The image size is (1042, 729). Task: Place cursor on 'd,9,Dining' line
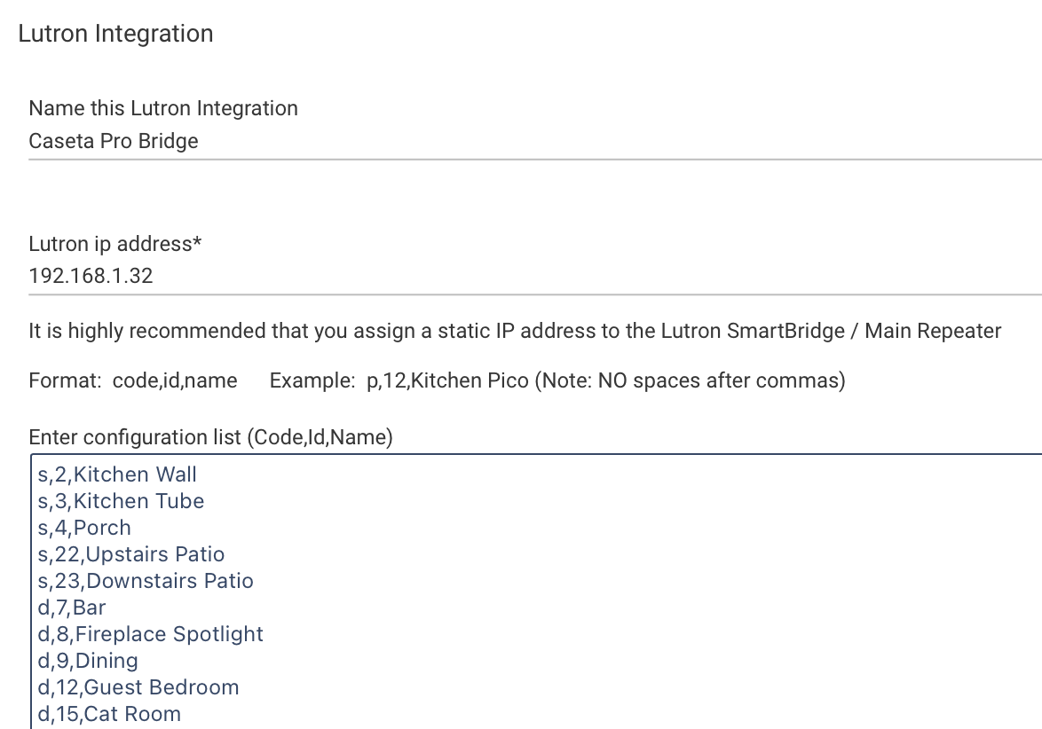point(88,661)
